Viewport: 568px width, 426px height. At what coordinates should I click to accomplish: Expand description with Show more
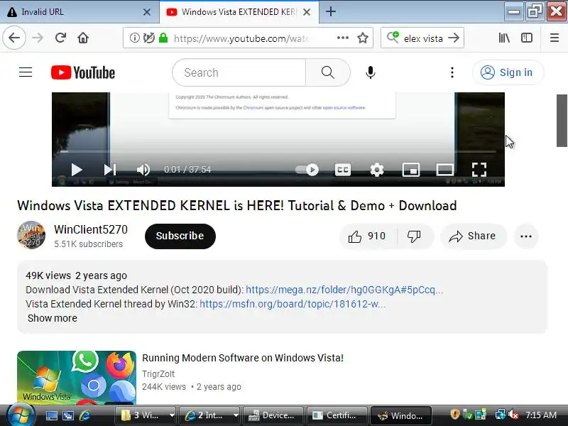pyautogui.click(x=52, y=318)
